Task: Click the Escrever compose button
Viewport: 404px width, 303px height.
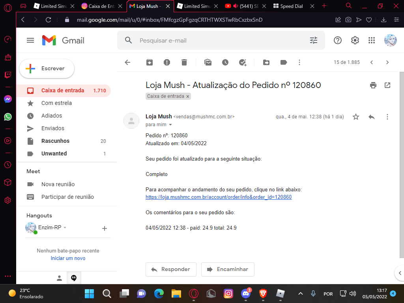Action: (x=47, y=69)
